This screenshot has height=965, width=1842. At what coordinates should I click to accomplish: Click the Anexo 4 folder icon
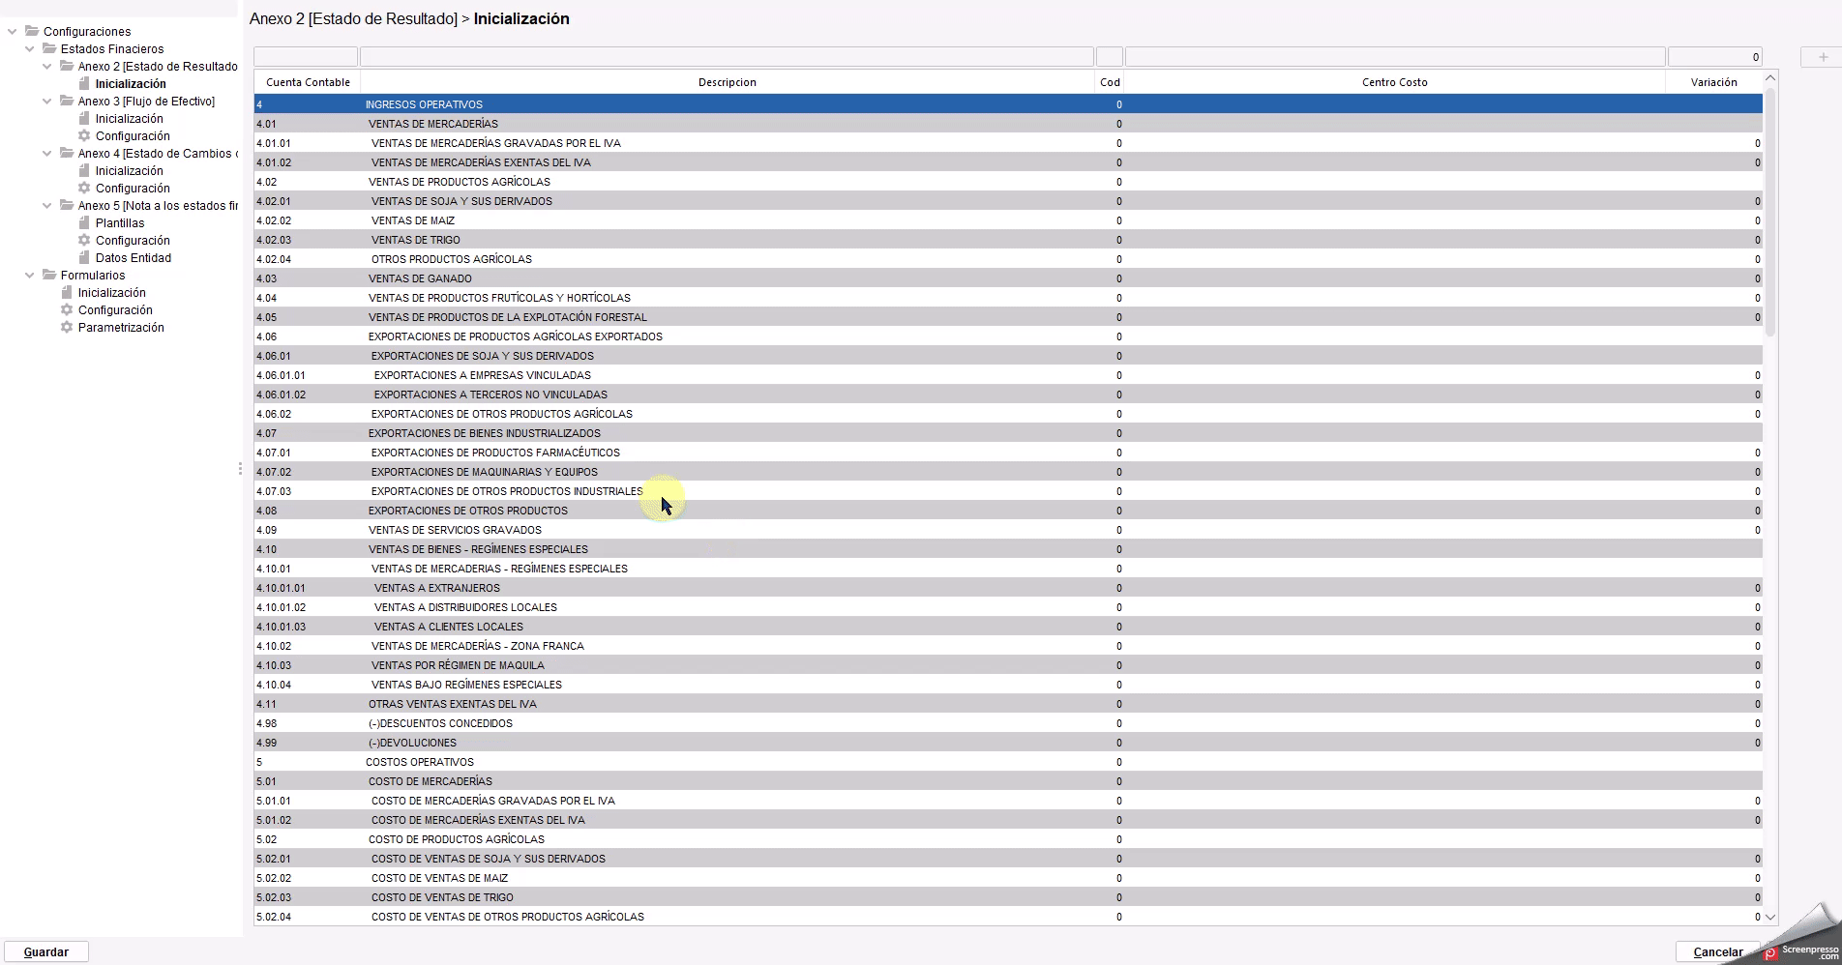click(x=67, y=154)
